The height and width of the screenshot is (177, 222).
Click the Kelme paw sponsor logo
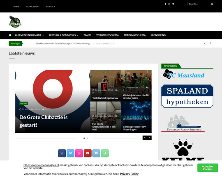click(x=183, y=150)
